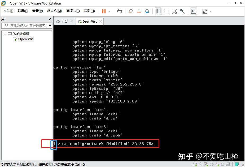Toggle the thumbnail bar
The height and width of the screenshot is (167, 245).
167,11
